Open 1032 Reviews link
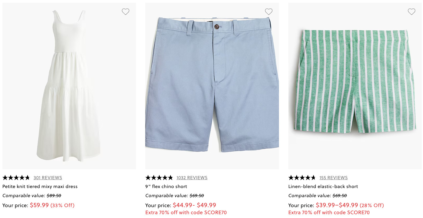The height and width of the screenshot is (218, 423). coord(192,178)
